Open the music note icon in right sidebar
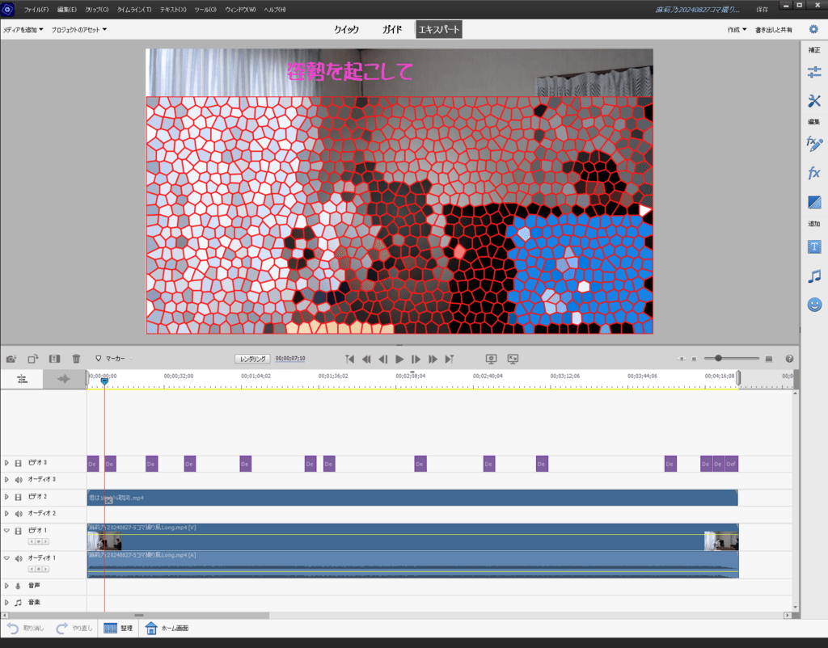828x648 pixels. (x=814, y=276)
